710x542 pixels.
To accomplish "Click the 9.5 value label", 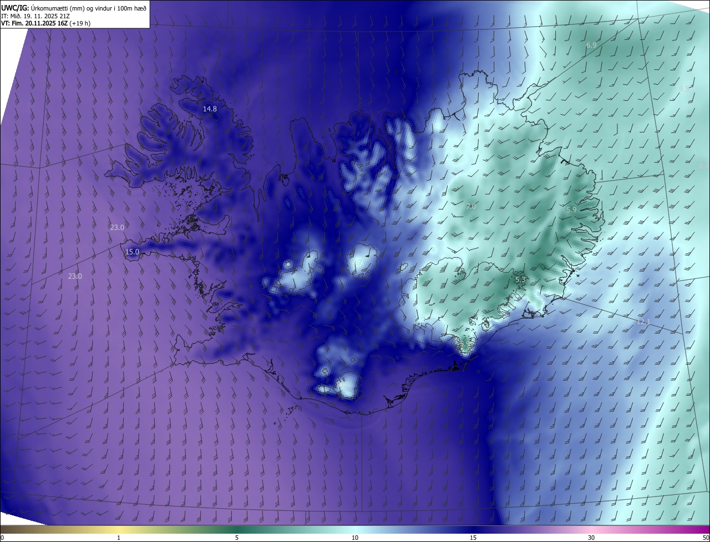I will pyautogui.click(x=684, y=89).
